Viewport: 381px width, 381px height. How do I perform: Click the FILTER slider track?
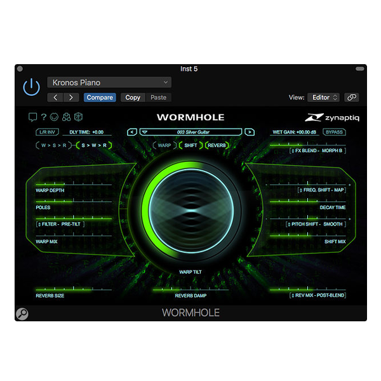[x=74, y=218]
